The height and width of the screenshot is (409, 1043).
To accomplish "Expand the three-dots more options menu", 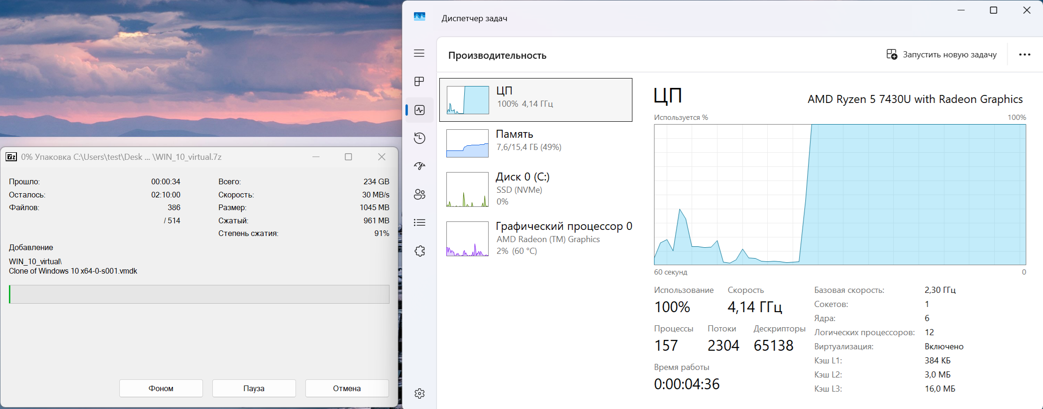I will 1025,55.
